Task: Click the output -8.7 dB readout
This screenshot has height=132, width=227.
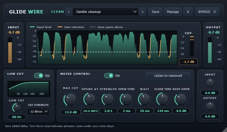Action: point(213,32)
